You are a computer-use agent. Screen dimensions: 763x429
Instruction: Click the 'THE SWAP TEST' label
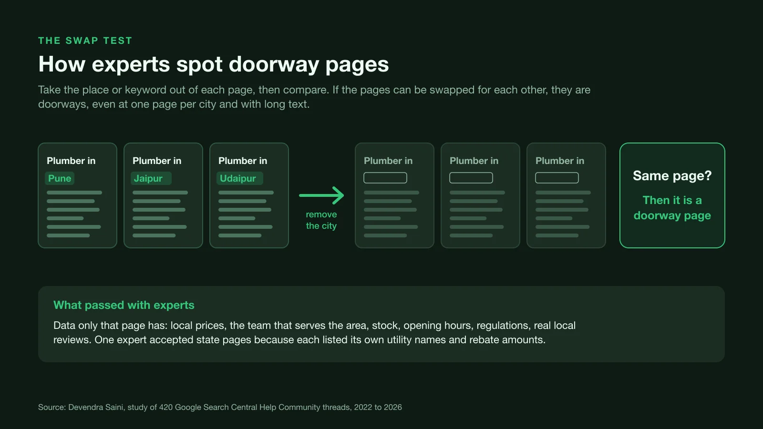pos(85,41)
